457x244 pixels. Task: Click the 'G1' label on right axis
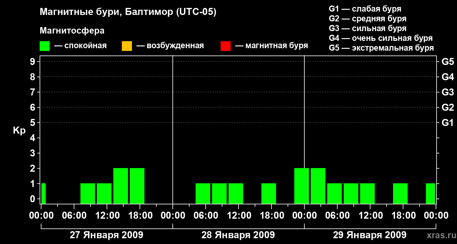tap(448, 123)
